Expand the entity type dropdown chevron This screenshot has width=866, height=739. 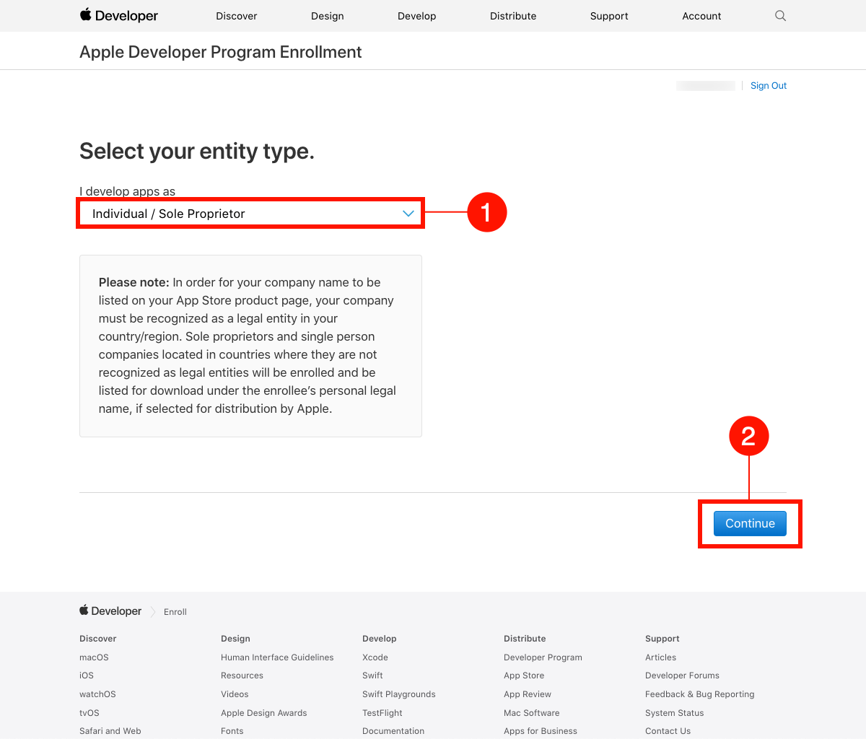click(408, 214)
